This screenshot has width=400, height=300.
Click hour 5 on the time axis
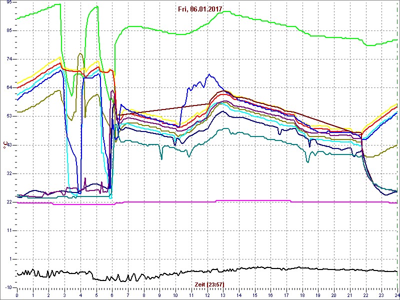pos(96,294)
